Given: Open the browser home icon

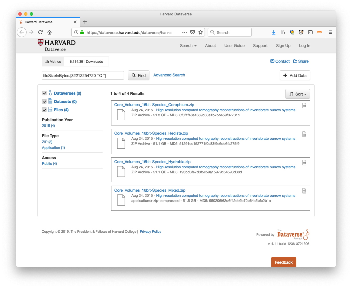Looking at the screenshot, I should pos(49,32).
